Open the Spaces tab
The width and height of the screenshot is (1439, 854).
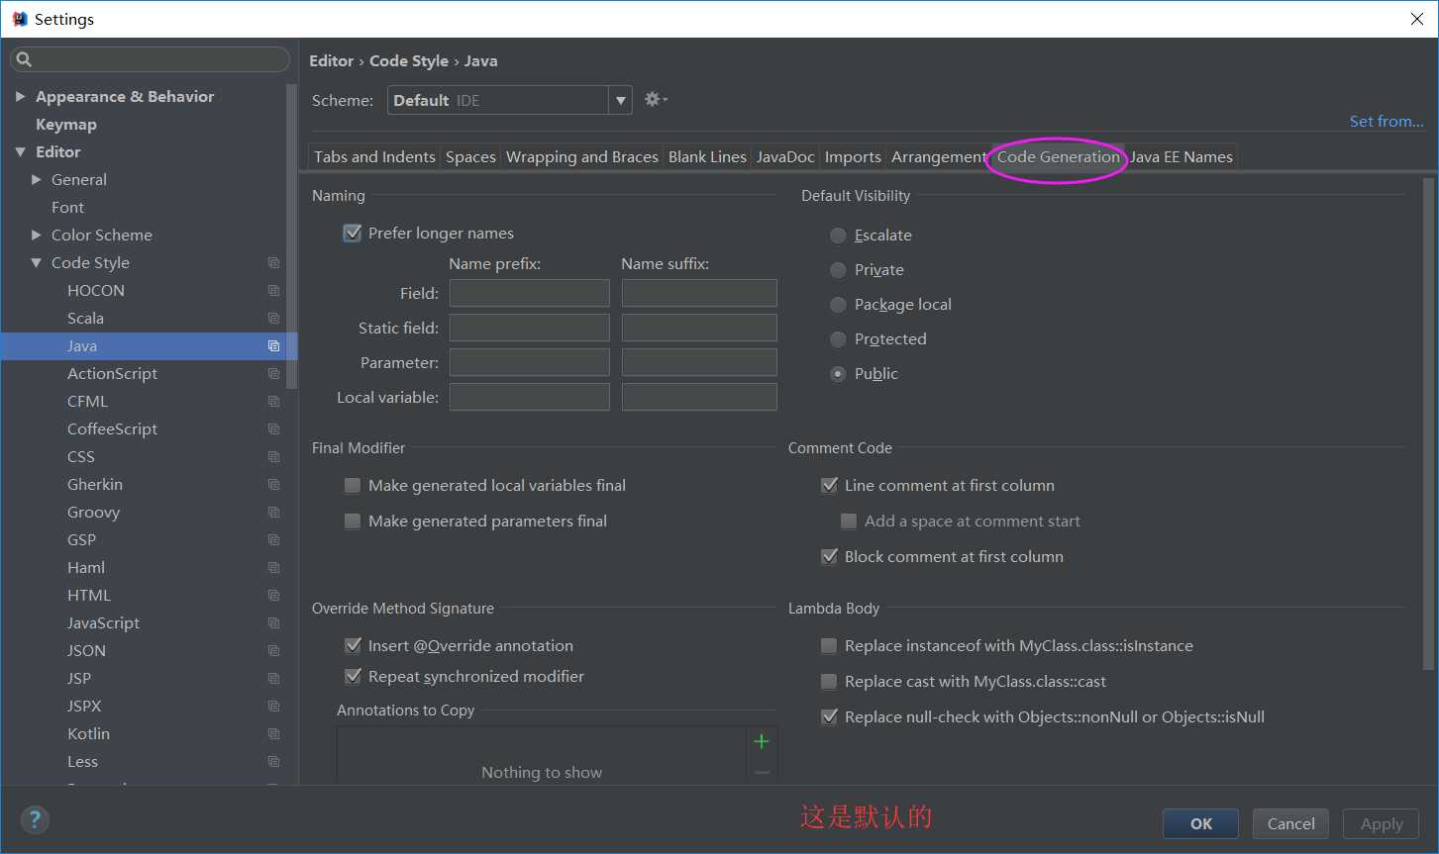[470, 156]
